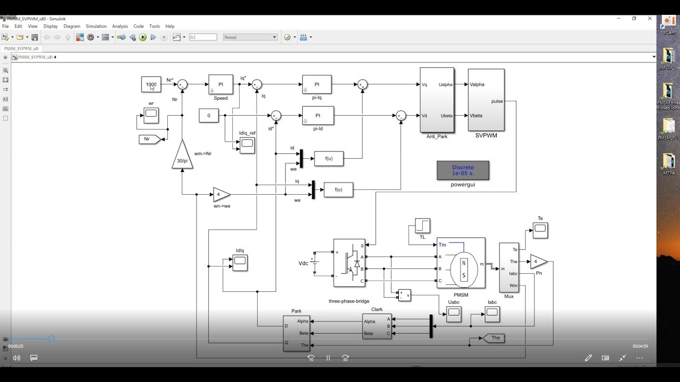Expand dropdown beside Model Explorer
The height and width of the screenshot is (382, 680).
coord(112,37)
